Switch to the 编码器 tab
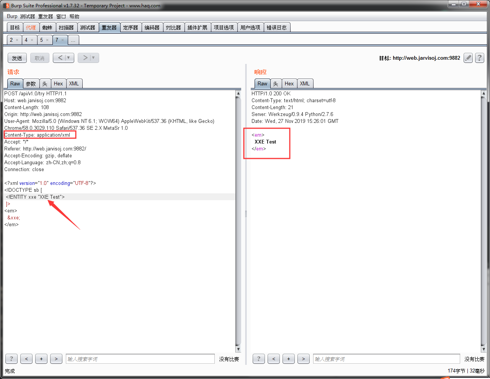The width and height of the screenshot is (490, 379). tap(152, 28)
